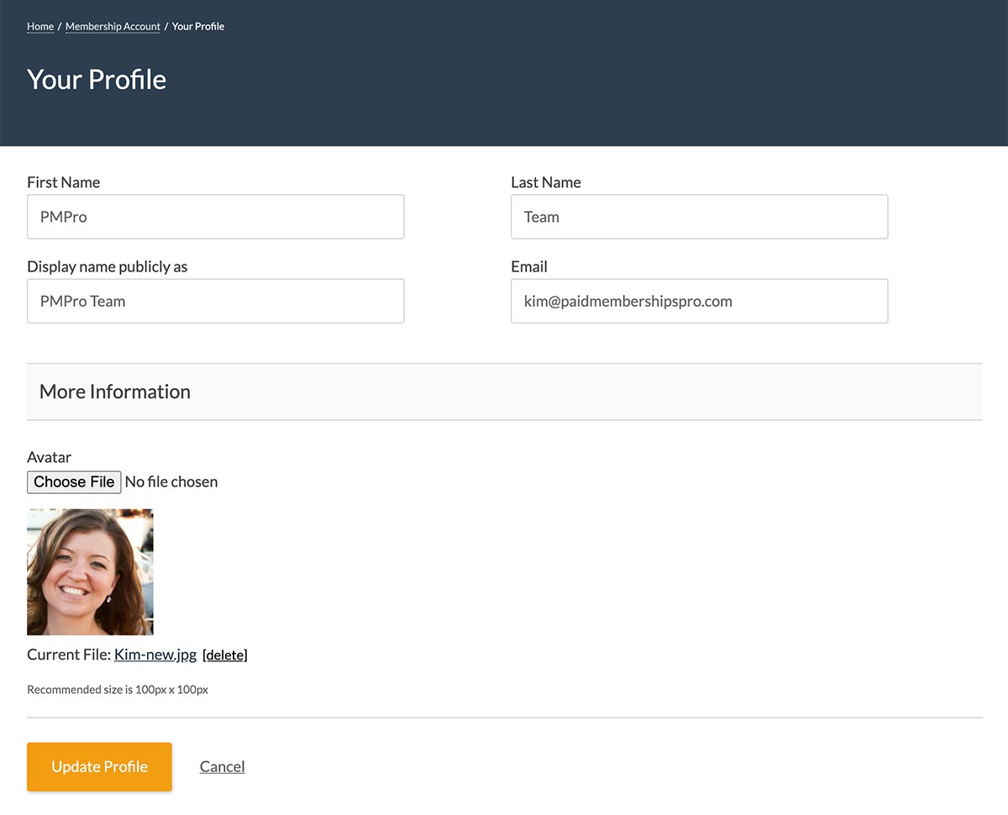This screenshot has width=1008, height=815.
Task: Click the Avatar field label
Action: [x=49, y=457]
